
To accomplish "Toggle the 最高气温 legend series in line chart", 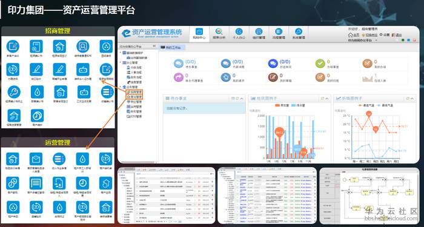I will pyautogui.click(x=365, y=105).
